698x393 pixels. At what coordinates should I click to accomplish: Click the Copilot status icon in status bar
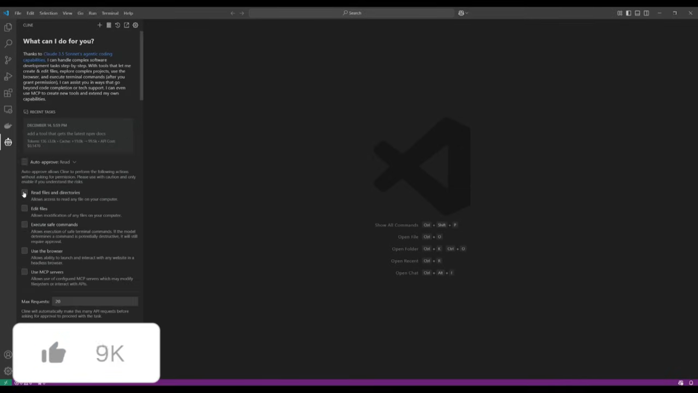click(681, 383)
